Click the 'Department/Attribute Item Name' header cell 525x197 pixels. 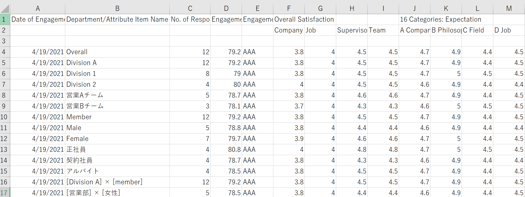coord(117,20)
